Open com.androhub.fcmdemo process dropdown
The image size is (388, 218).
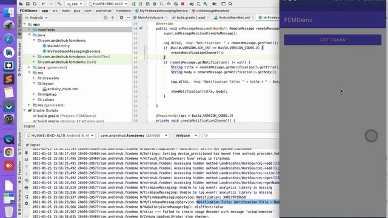(134, 136)
